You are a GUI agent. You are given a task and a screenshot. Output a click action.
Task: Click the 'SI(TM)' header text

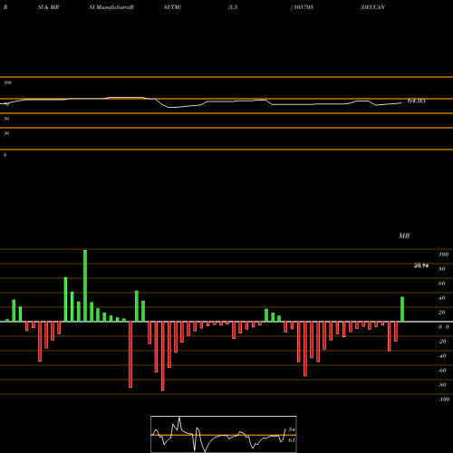(172, 7)
